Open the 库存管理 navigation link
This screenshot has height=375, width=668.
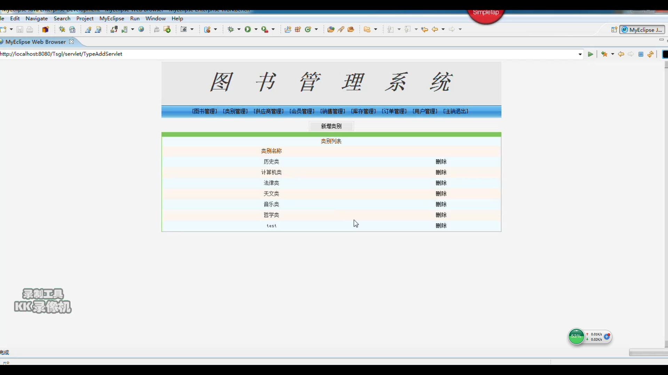pos(364,111)
